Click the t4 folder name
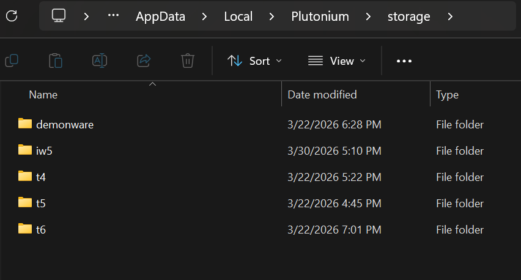Image resolution: width=521 pixels, height=280 pixels. 41,177
